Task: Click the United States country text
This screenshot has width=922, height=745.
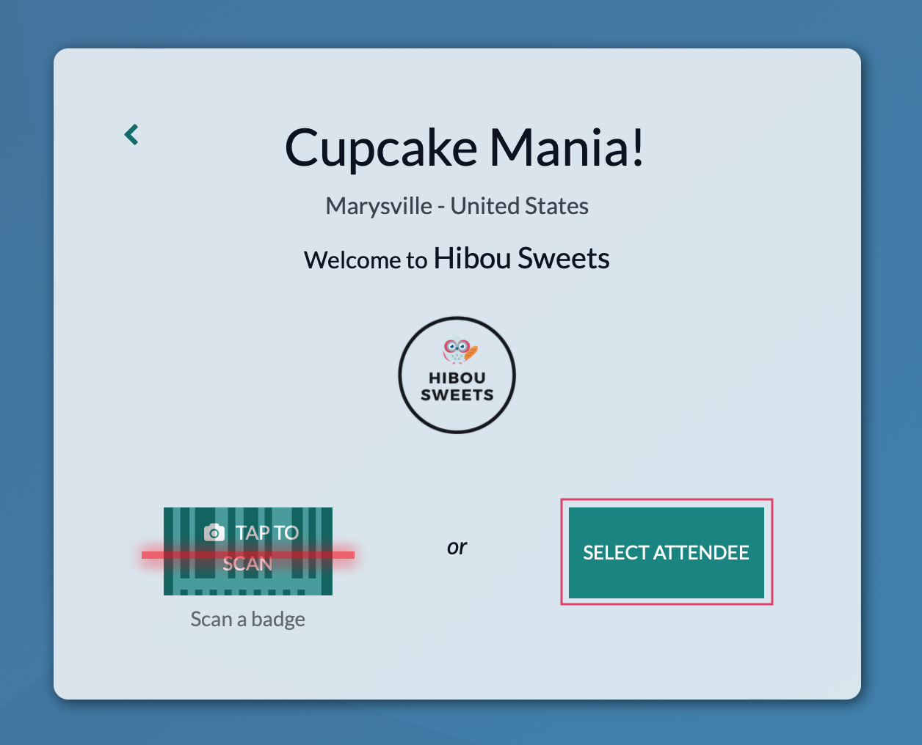Action: click(520, 206)
